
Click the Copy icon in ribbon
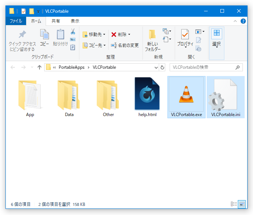(x=44, y=34)
